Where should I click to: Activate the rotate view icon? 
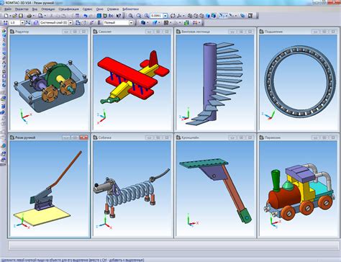tap(173, 16)
